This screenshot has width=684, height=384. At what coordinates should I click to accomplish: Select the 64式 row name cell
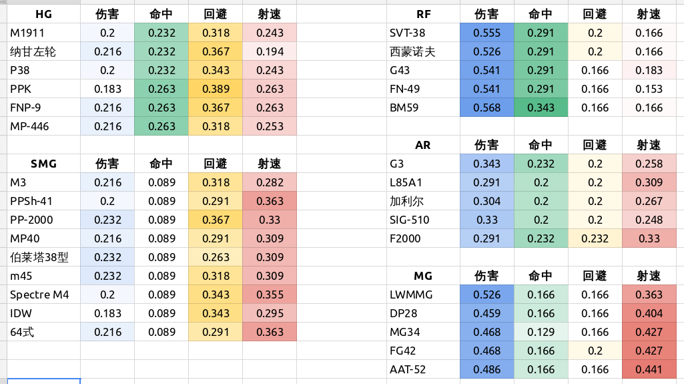click(43, 332)
